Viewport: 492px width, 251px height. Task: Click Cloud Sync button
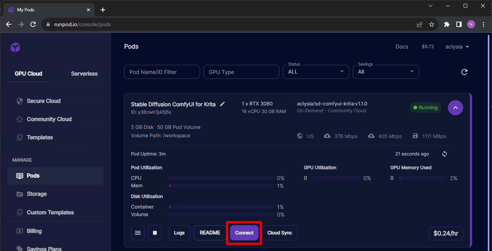(280, 233)
